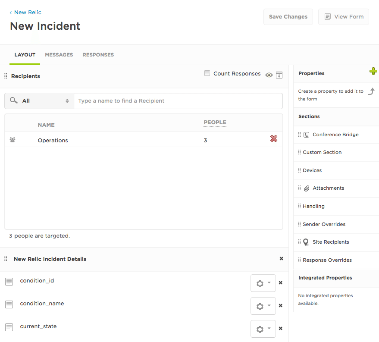
Task: Switch to the RESPONSES tab
Action: click(x=98, y=55)
